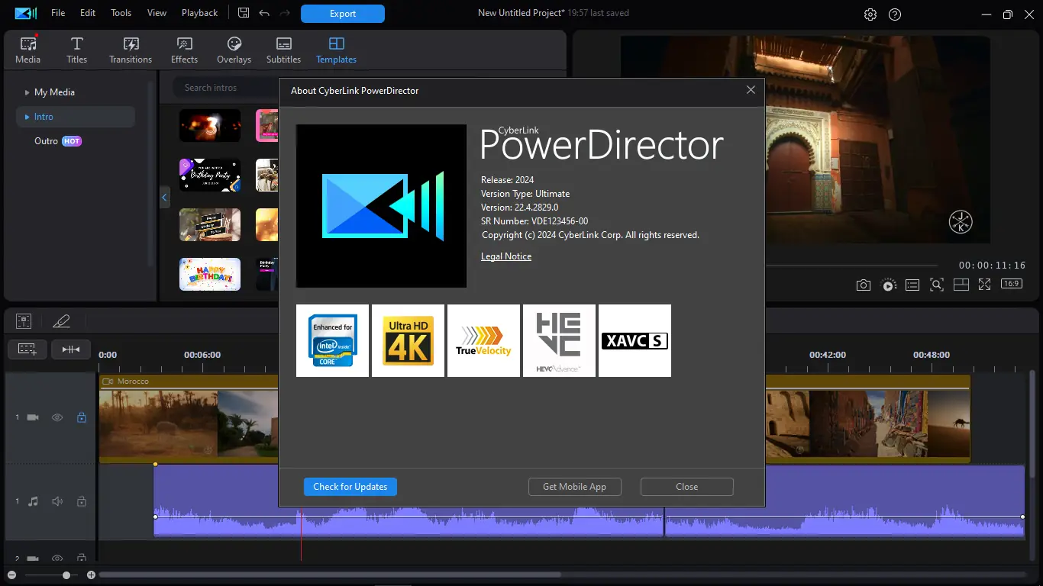Close the About CyberLink PowerDirector dialog with X

pyautogui.click(x=751, y=90)
